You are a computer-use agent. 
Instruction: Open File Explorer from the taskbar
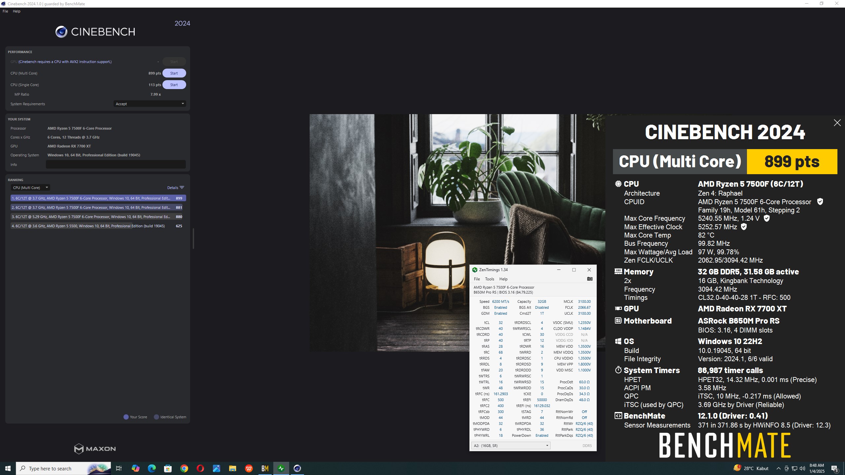[x=233, y=468]
